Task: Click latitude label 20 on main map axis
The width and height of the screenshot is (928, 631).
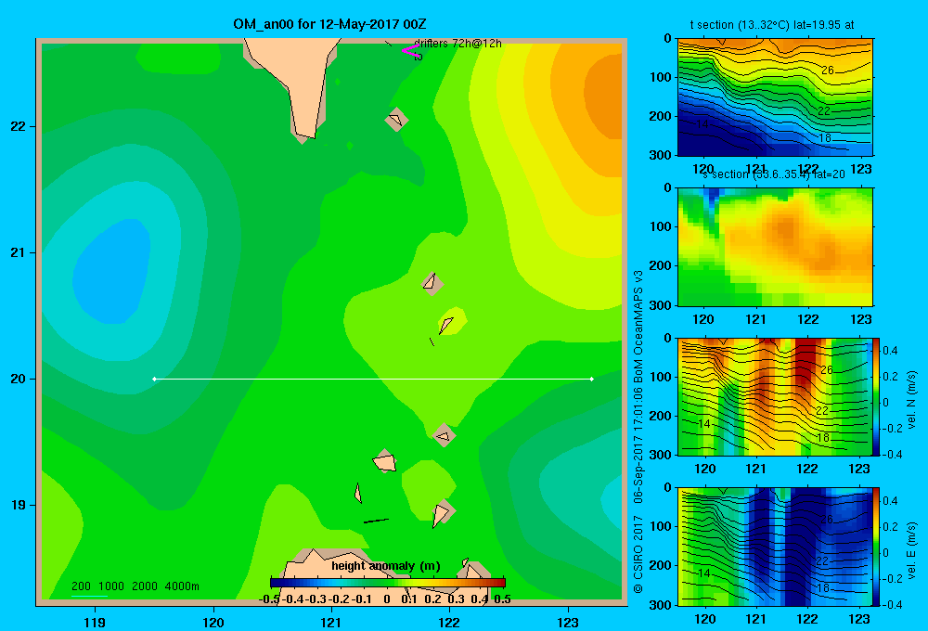Action: click(x=19, y=379)
